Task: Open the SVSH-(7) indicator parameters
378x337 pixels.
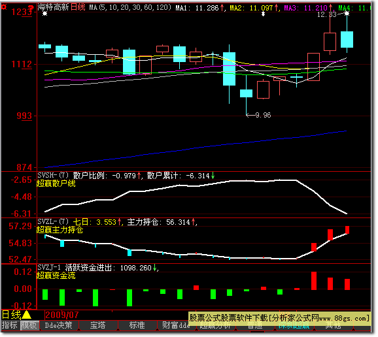Action: (53, 175)
